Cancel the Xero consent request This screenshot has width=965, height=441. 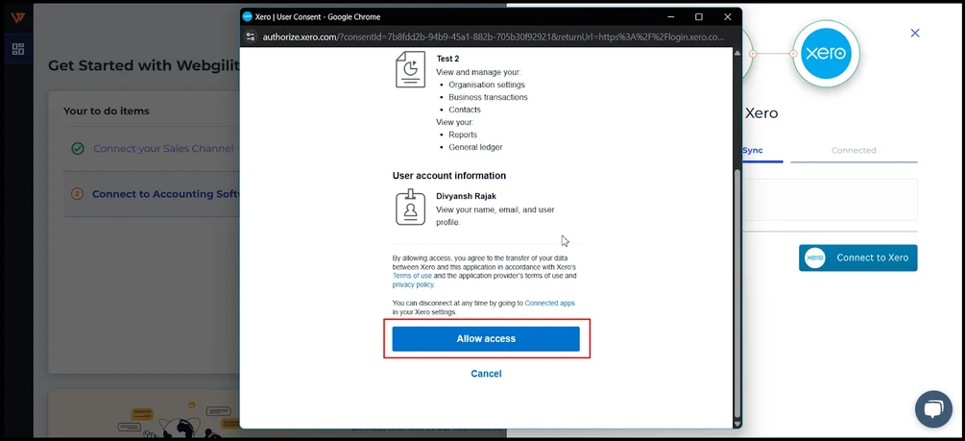(x=486, y=374)
